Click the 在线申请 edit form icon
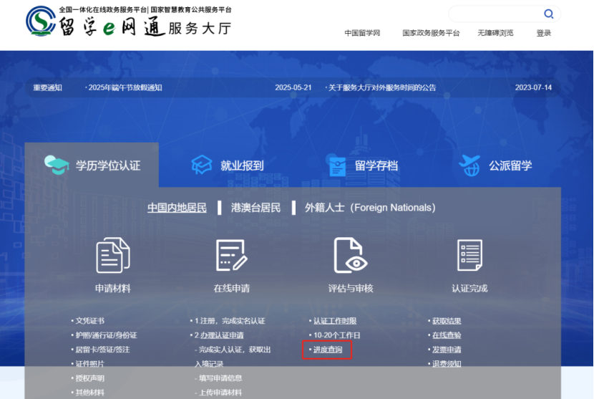The width and height of the screenshot is (594, 399). (x=231, y=255)
